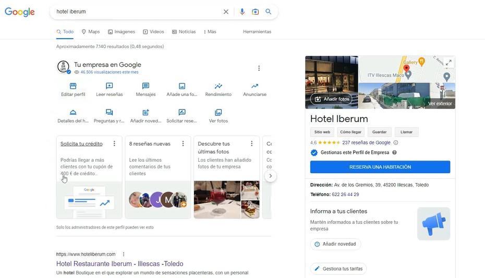The height and width of the screenshot is (278, 485).
Task: Switch to the Maps tab
Action: click(x=91, y=31)
